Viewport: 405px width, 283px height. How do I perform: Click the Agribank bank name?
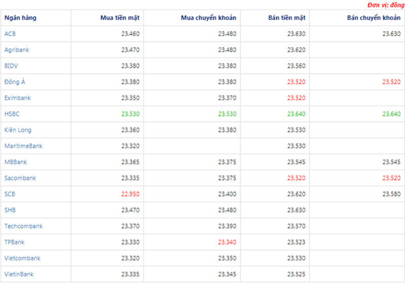click(16, 50)
